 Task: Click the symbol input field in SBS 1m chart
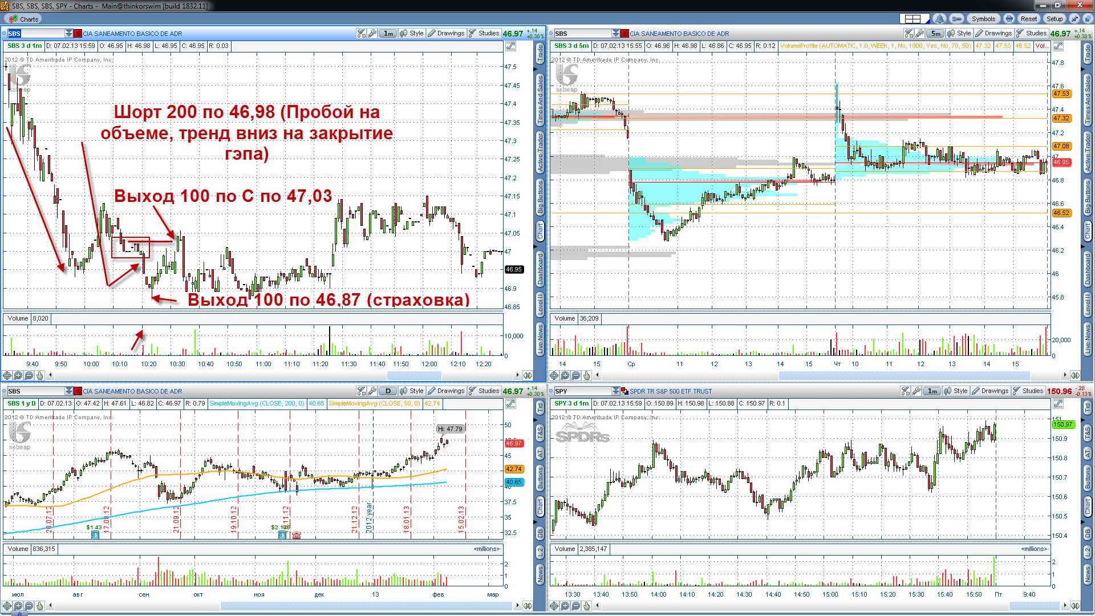[x=36, y=34]
